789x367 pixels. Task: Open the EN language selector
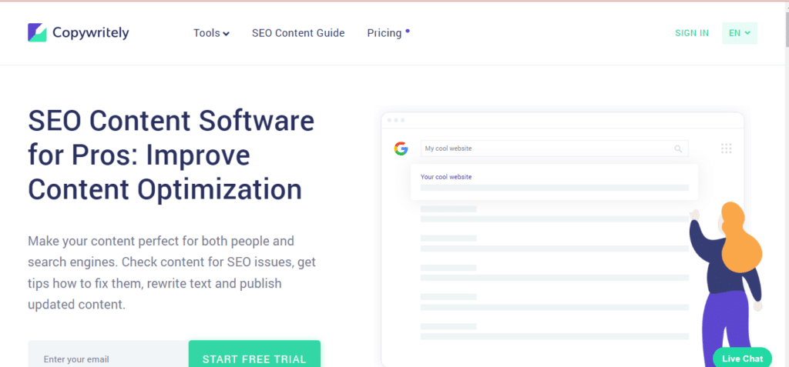[740, 33]
